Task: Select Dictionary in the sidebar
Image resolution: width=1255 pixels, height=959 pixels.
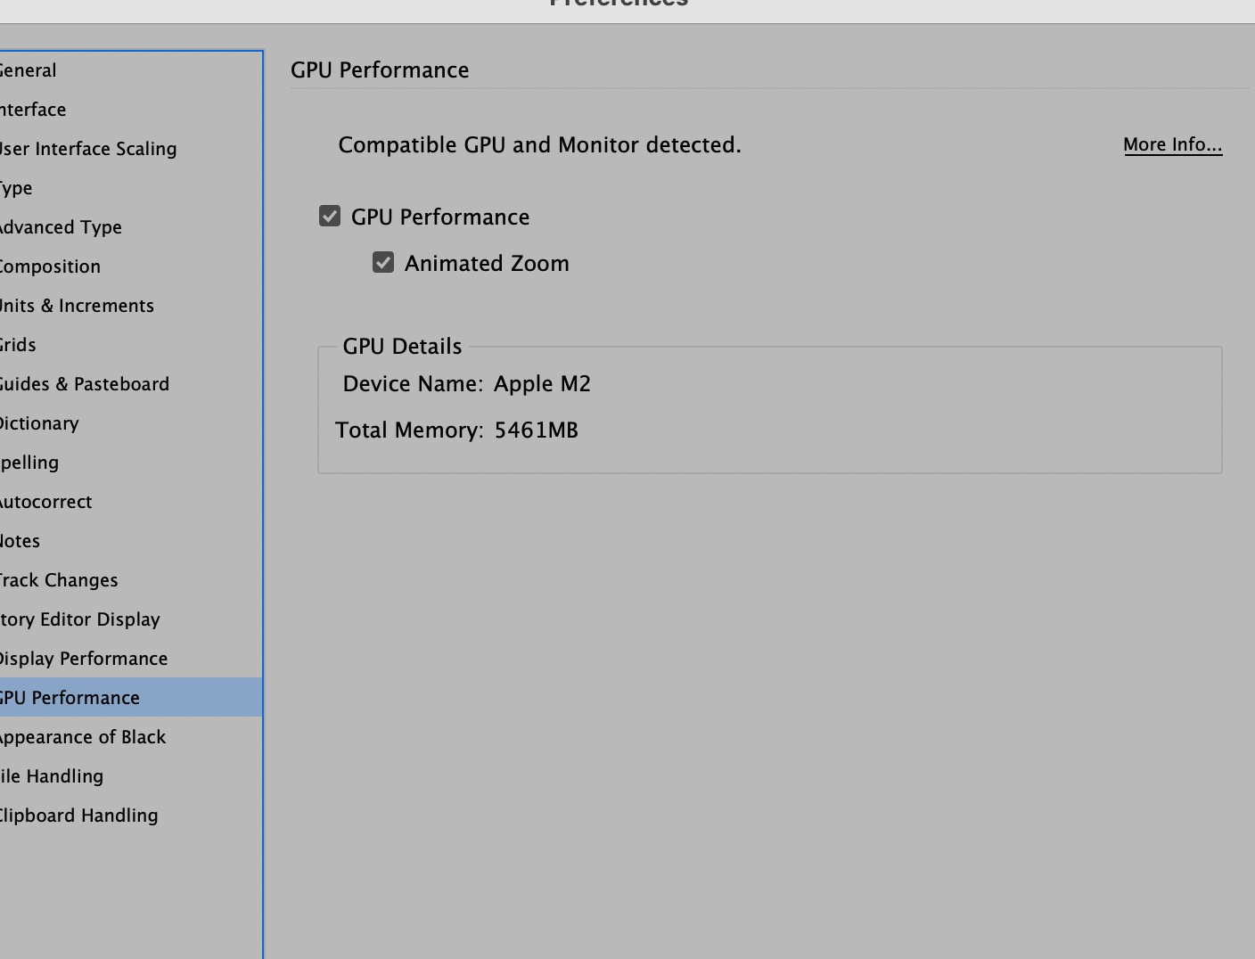Action: tap(39, 423)
